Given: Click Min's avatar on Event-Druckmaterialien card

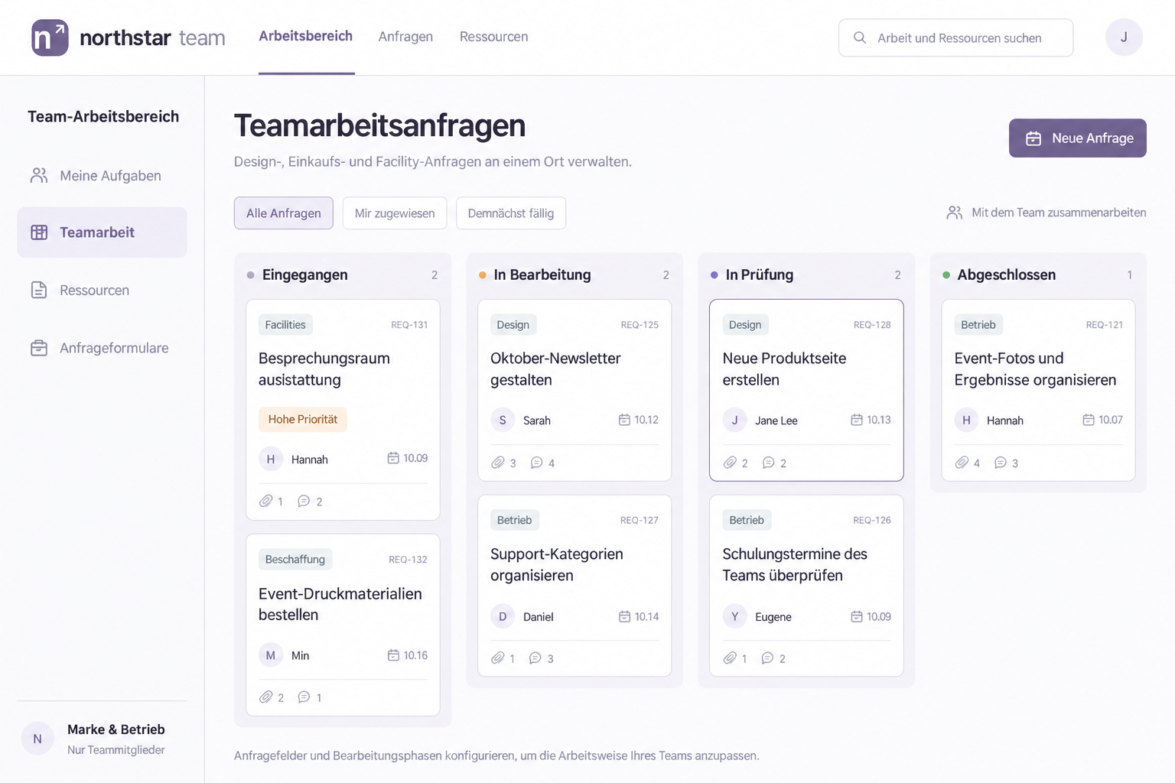Looking at the screenshot, I should [271, 655].
